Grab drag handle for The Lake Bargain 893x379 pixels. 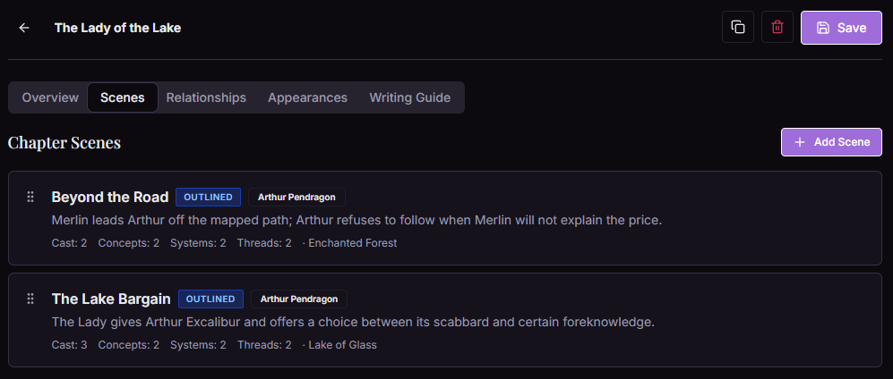(x=30, y=299)
